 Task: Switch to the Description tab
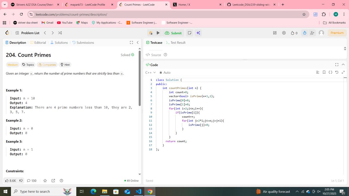click(x=16, y=43)
